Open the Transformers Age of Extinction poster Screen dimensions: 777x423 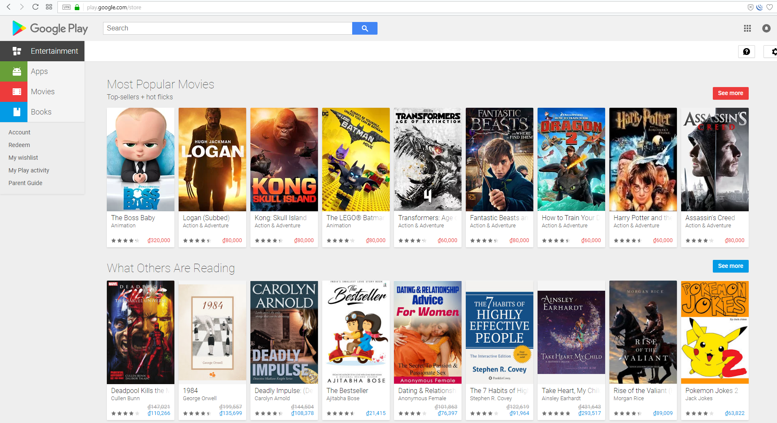coord(428,159)
